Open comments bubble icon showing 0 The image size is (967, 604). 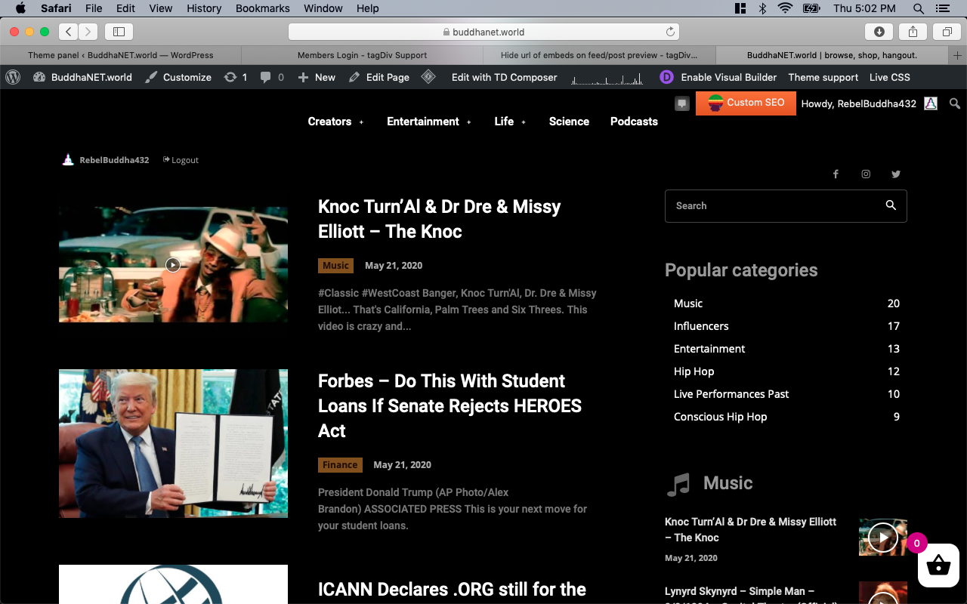(x=265, y=77)
